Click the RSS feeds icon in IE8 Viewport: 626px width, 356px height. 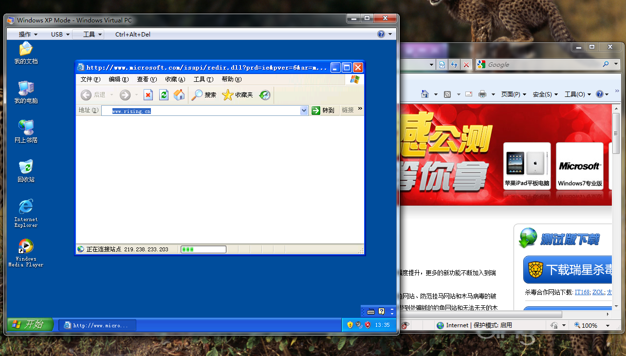click(447, 94)
